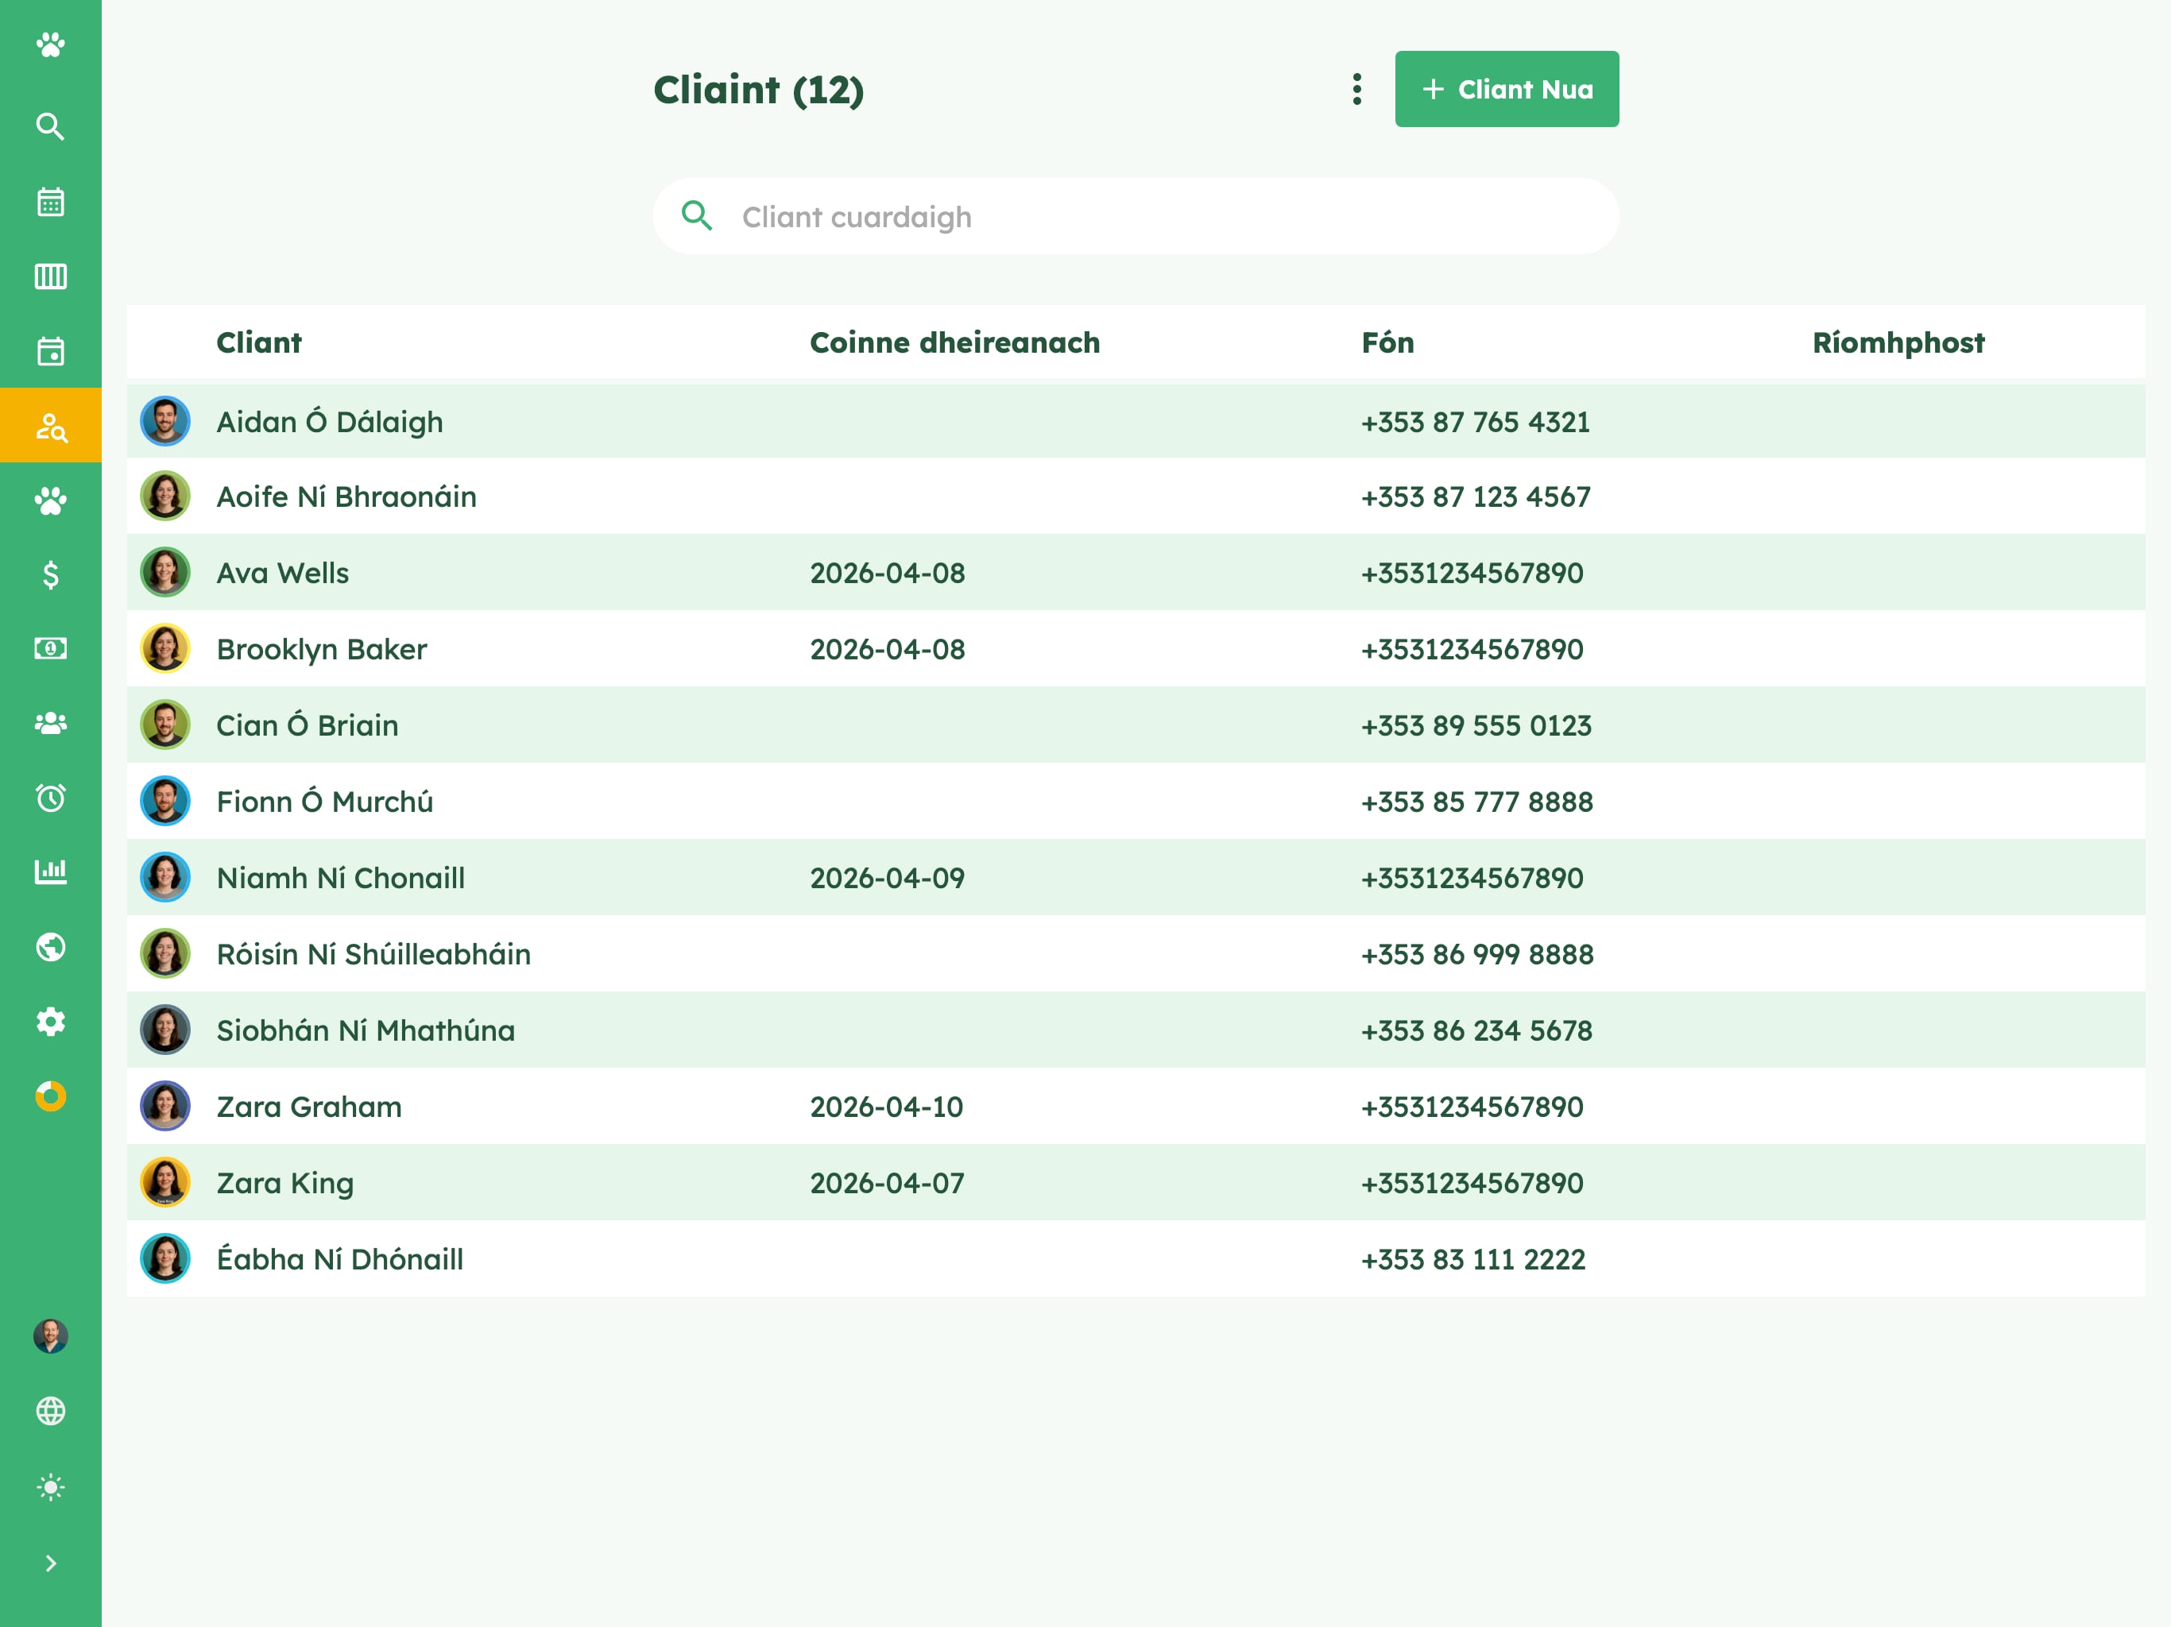Click the Cliant Nua button
This screenshot has width=2171, height=1627.
[1507, 89]
